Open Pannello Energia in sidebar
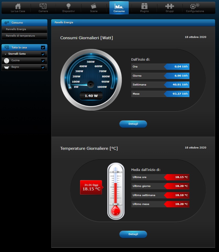Screen dimensions: 219x252 pyautogui.click(x=24, y=29)
